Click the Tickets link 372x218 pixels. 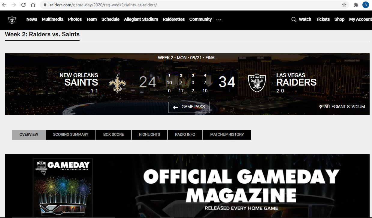tap(323, 19)
